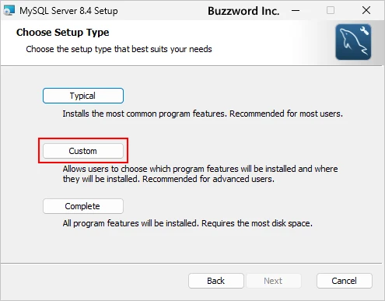
Task: Click the MySQL Server 8.4 Setup title text
Action: [68, 11]
